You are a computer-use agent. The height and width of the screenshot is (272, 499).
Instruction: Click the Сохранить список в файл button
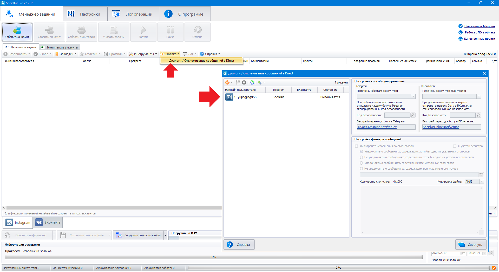(x=82, y=235)
